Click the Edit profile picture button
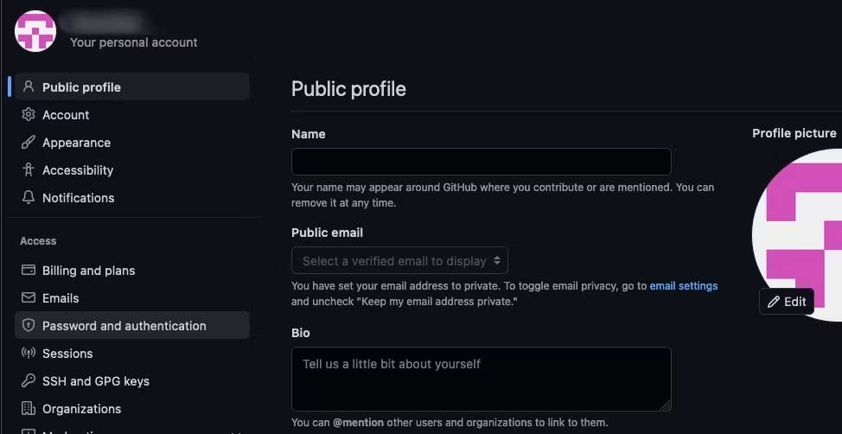This screenshot has width=842, height=434. (x=787, y=301)
